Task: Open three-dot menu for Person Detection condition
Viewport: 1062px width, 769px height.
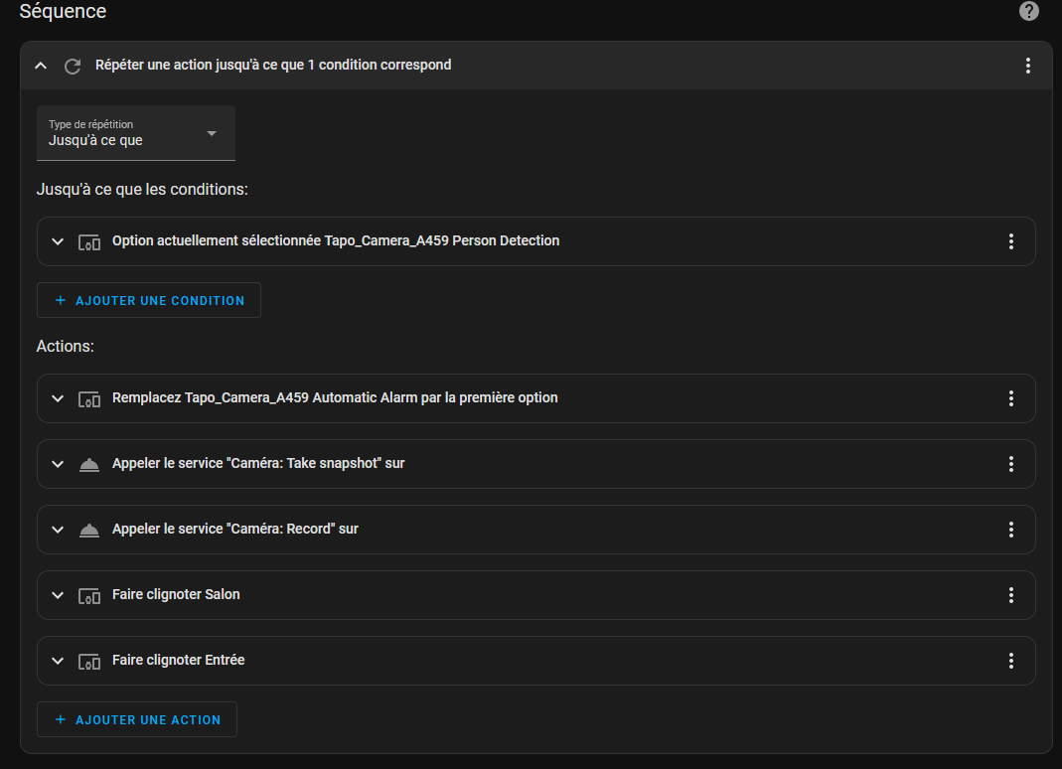Action: [x=1010, y=241]
